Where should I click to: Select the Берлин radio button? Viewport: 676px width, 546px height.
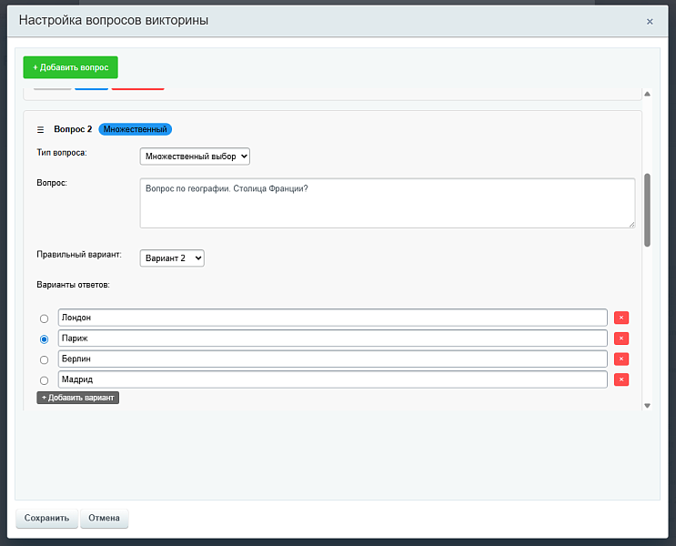click(x=45, y=360)
